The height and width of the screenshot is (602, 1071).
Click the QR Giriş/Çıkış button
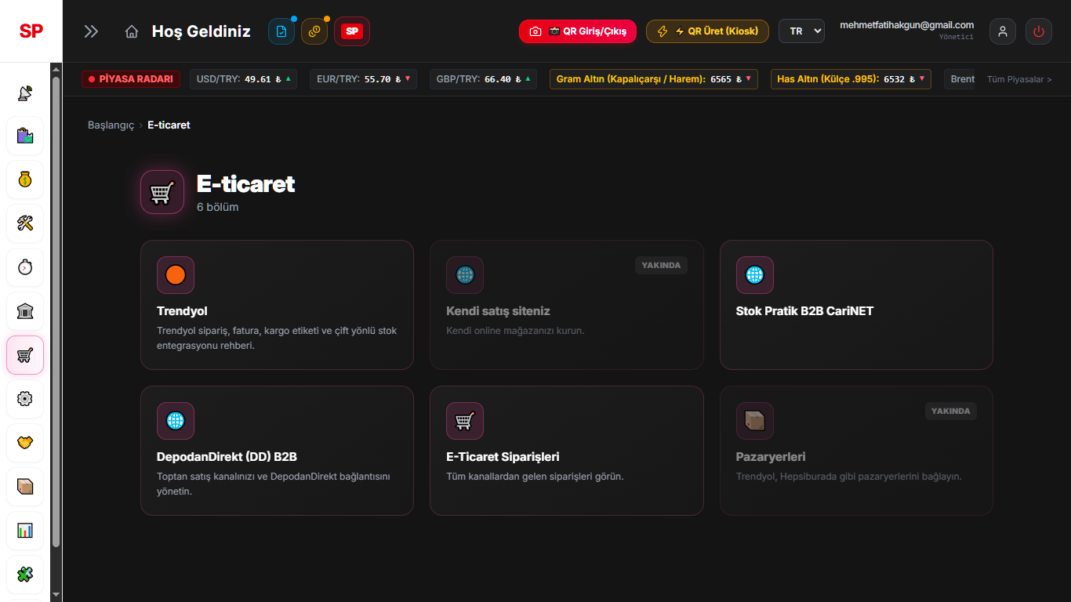tap(578, 31)
